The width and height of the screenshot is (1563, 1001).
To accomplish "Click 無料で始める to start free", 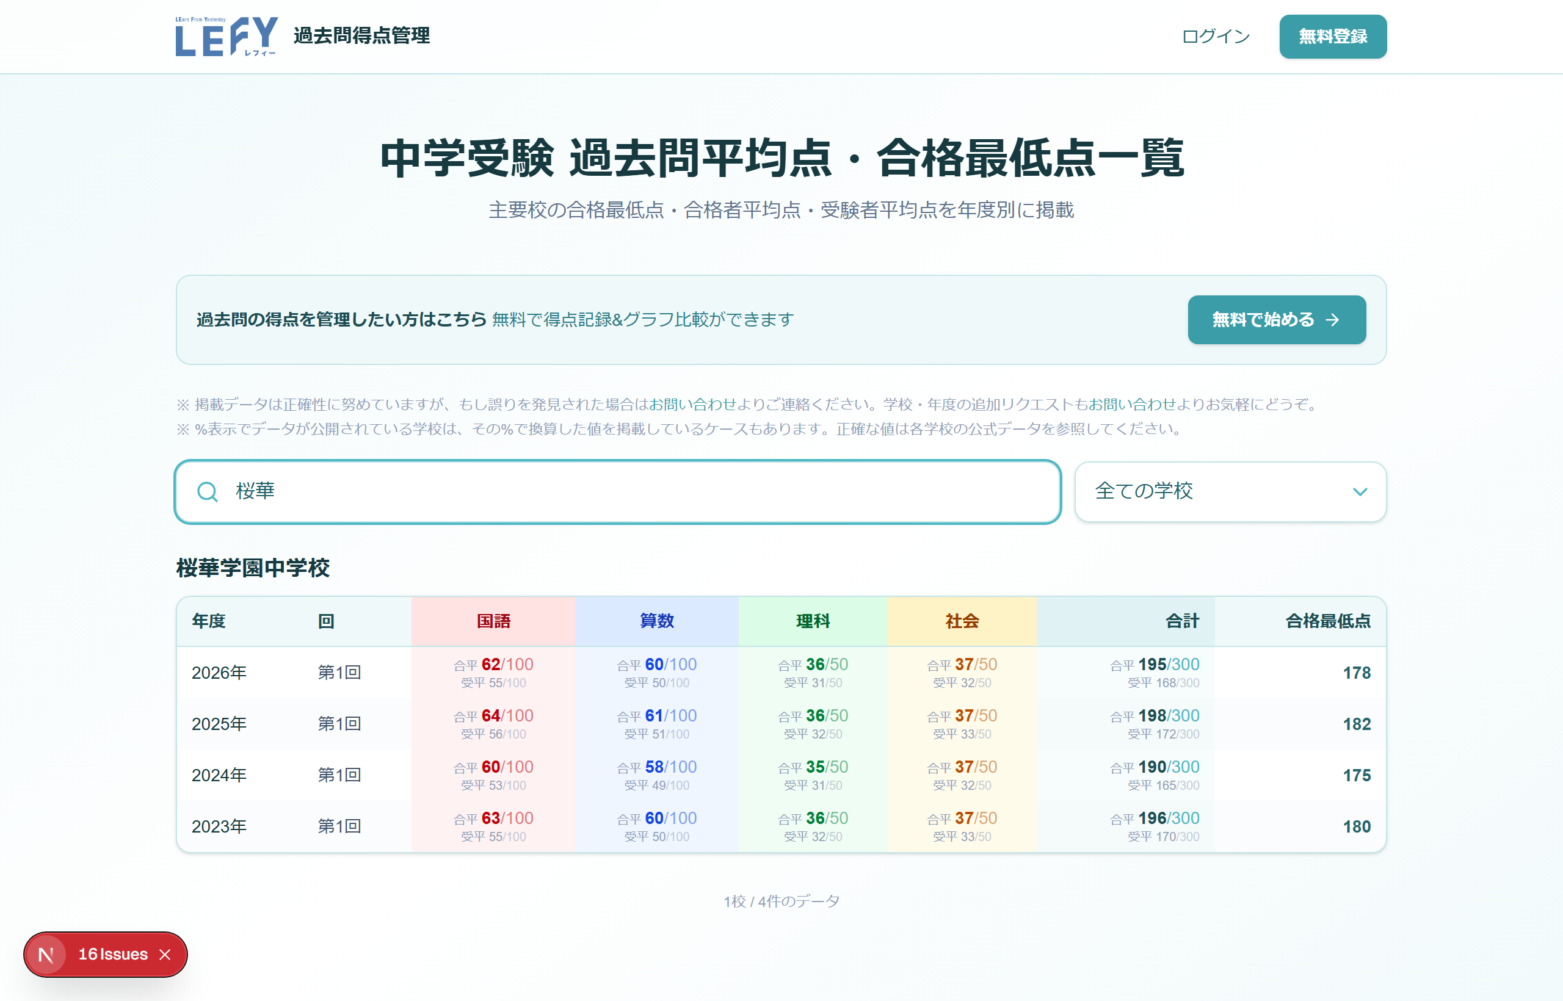I will click(1276, 320).
